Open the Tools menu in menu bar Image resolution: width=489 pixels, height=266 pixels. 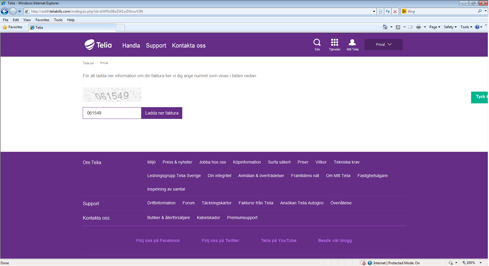[x=58, y=20]
